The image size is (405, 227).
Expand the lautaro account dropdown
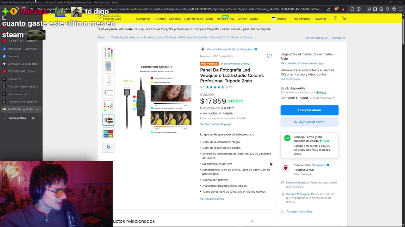(283, 19)
